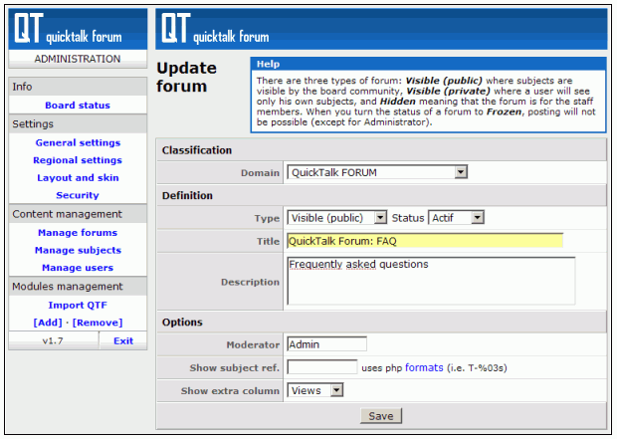Click the QT quicktalk forum sidebar logo
This screenshot has height=439, width=617.
[77, 30]
